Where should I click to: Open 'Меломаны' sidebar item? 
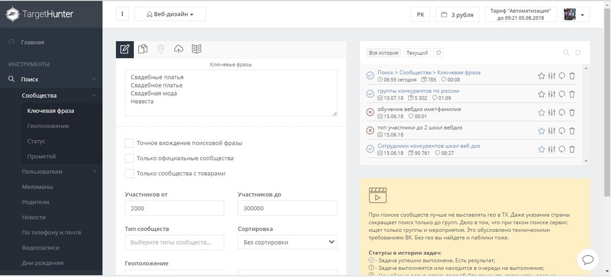37,187
